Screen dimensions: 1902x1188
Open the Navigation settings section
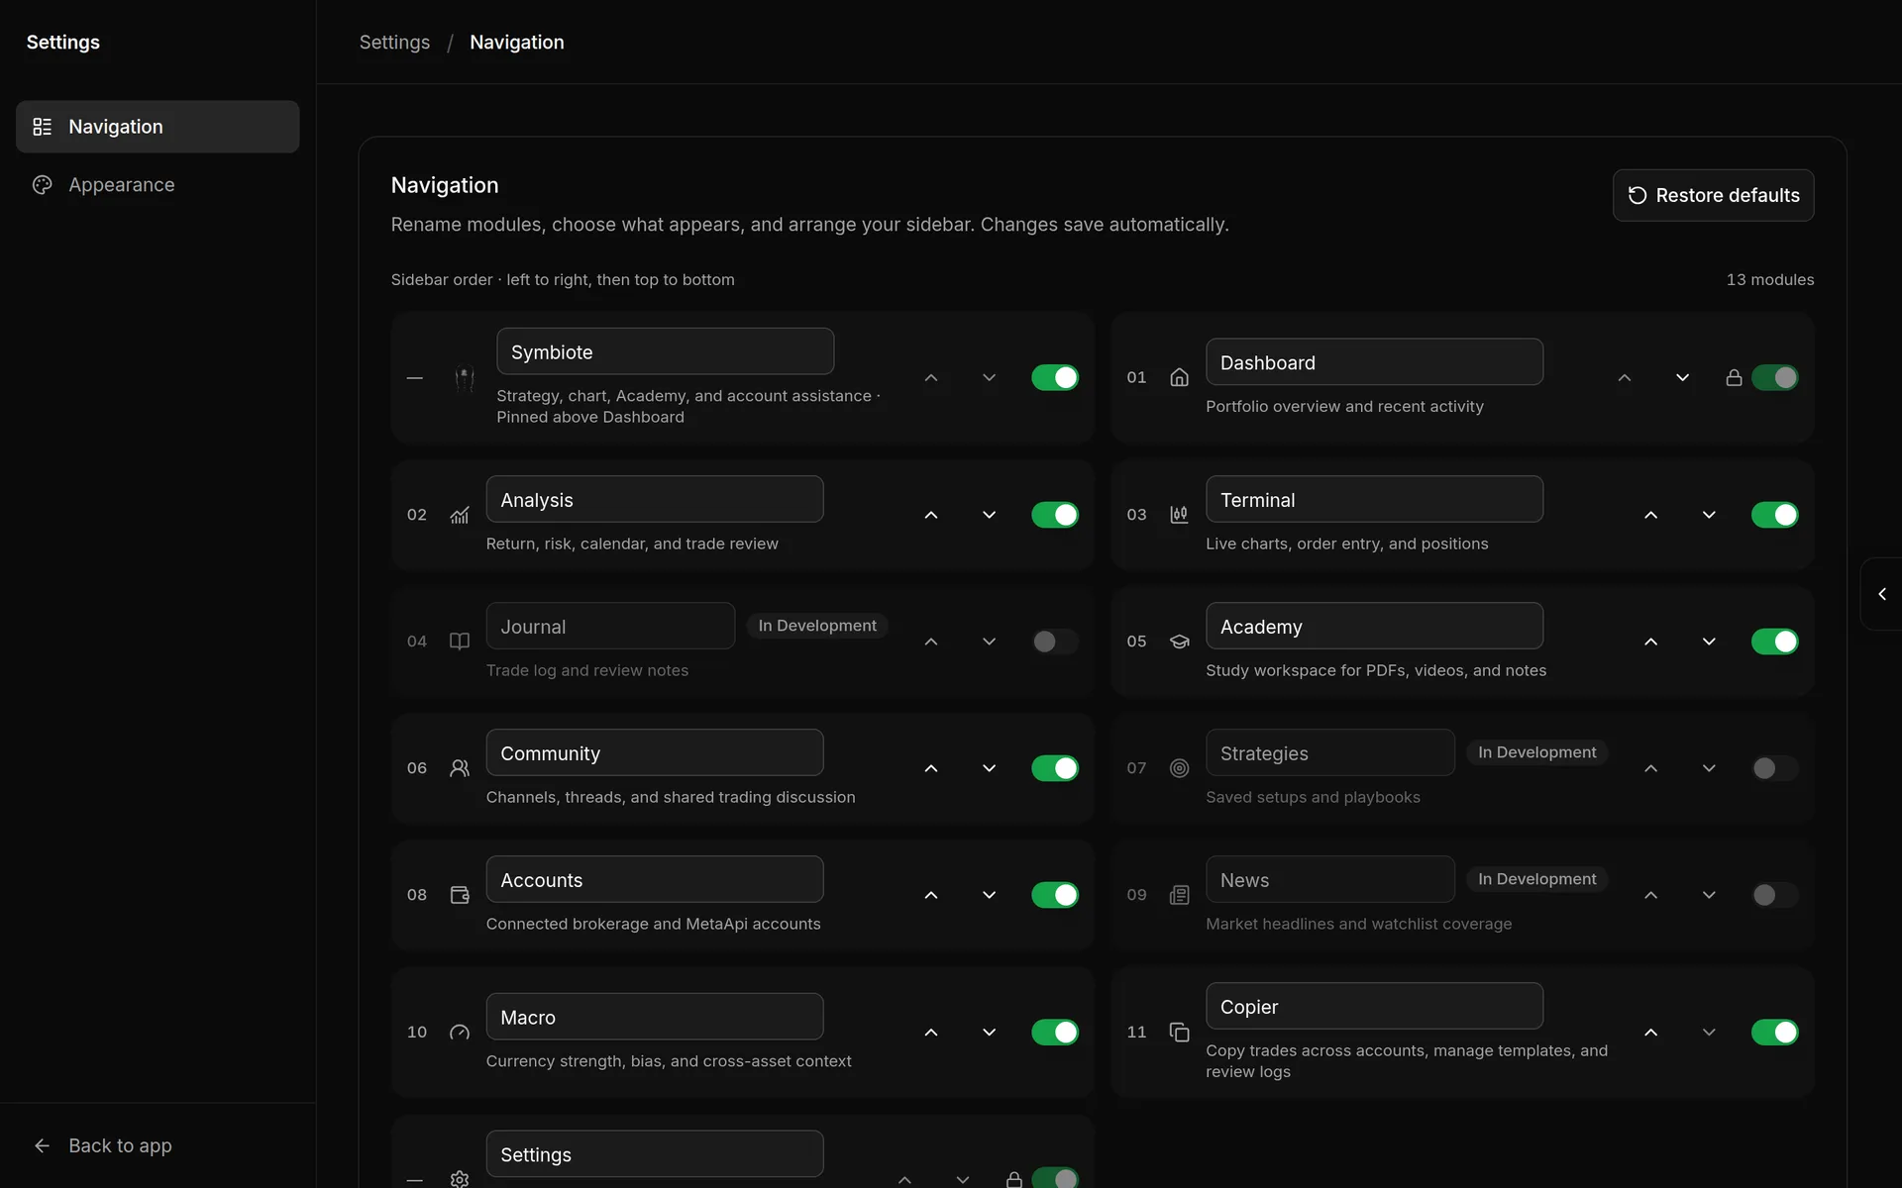tap(158, 127)
